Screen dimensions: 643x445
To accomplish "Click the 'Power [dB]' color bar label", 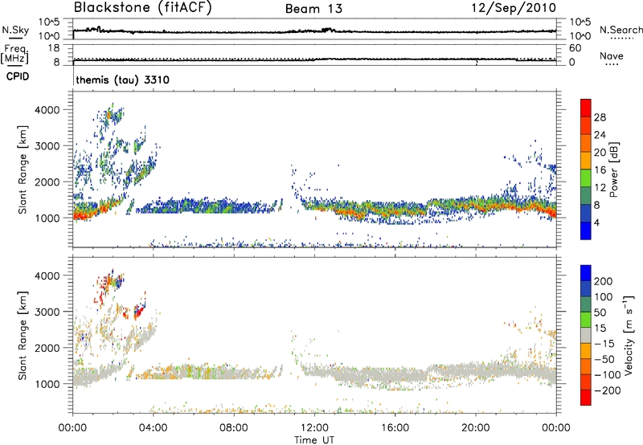I will pyautogui.click(x=614, y=169).
